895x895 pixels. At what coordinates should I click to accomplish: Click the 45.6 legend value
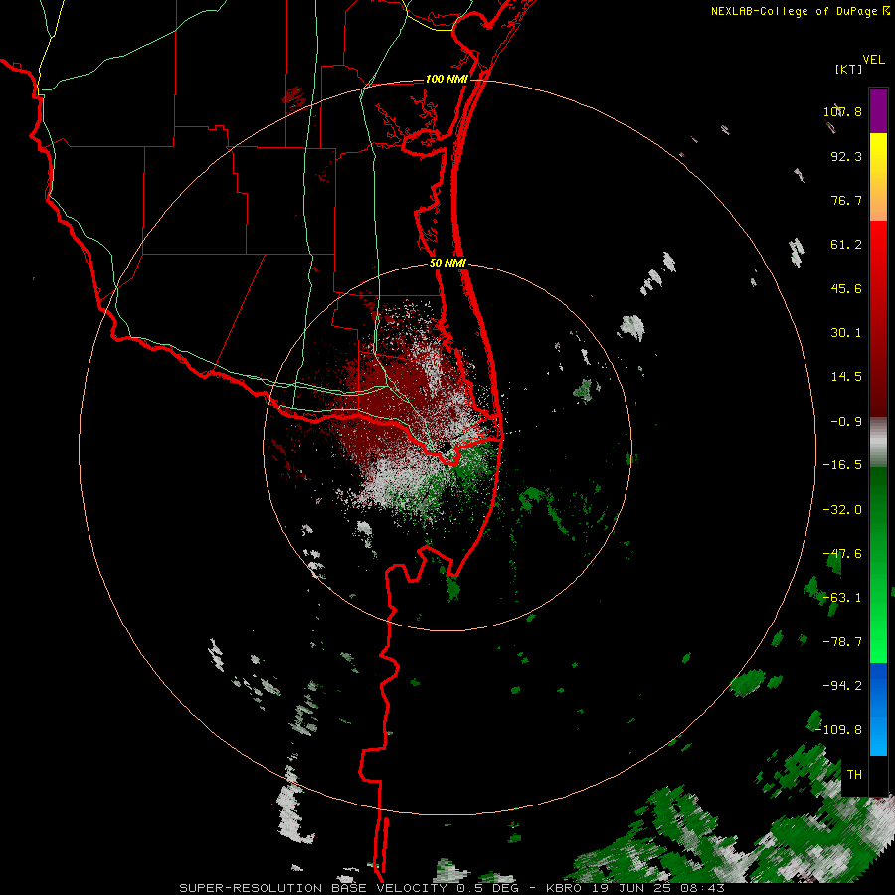tap(846, 288)
